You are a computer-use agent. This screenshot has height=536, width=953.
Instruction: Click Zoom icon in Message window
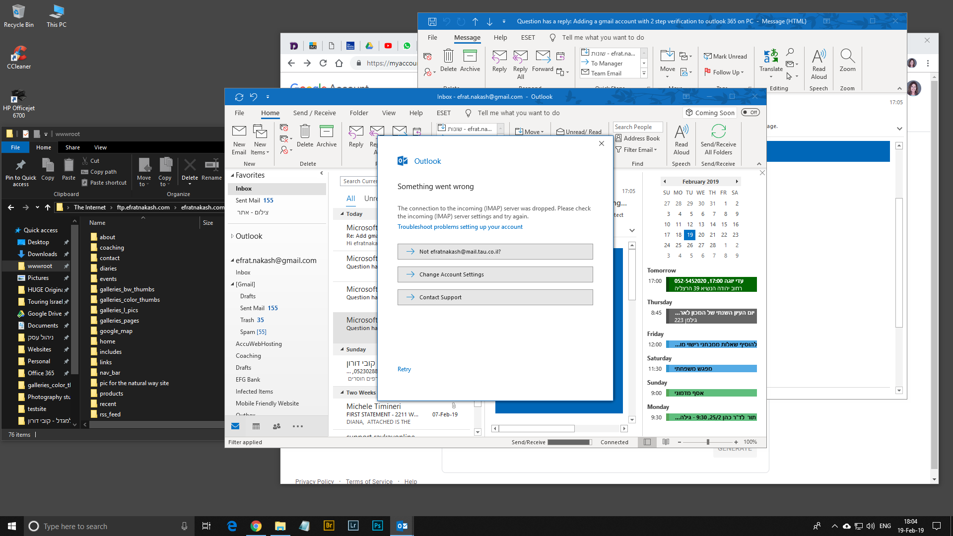(x=847, y=61)
